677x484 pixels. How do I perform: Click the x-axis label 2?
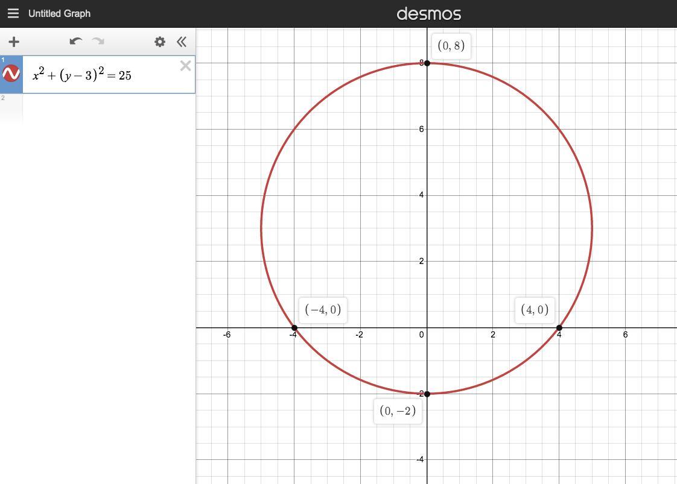tap(492, 335)
